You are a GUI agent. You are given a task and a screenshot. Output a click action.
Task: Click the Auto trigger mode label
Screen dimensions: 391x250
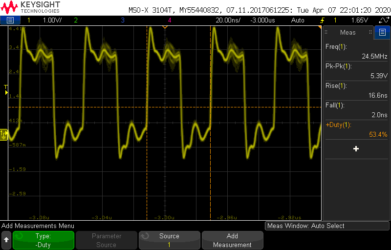[298, 20]
